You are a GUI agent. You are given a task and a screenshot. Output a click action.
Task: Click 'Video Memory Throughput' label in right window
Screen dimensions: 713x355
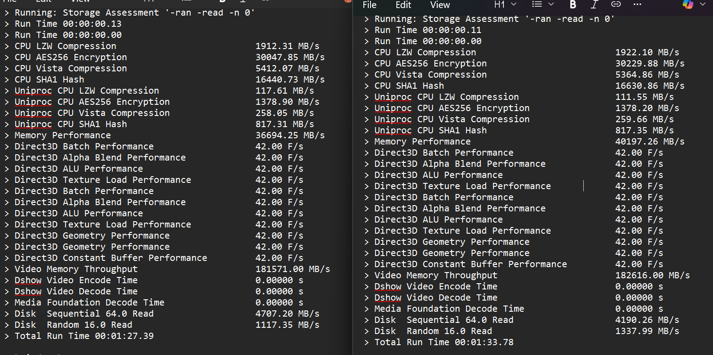(436, 275)
